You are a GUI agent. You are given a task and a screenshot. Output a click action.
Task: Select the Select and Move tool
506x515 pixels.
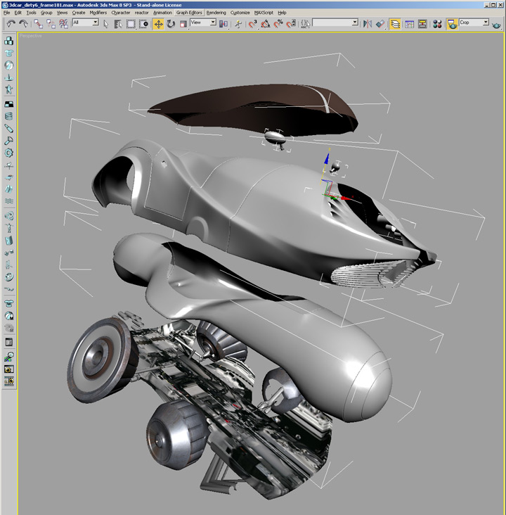(158, 23)
